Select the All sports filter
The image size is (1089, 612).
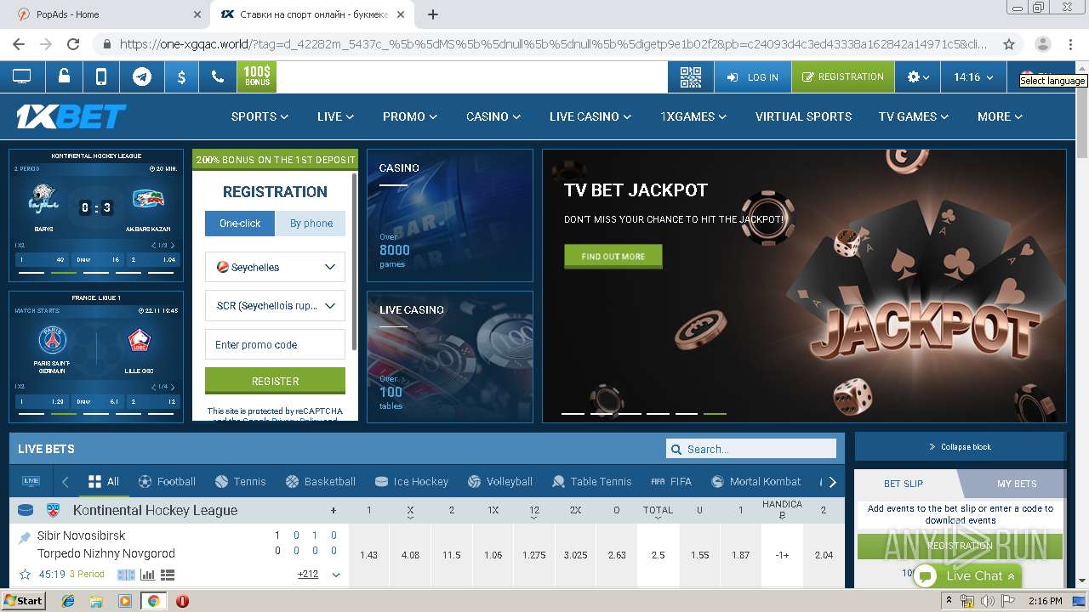(x=103, y=481)
